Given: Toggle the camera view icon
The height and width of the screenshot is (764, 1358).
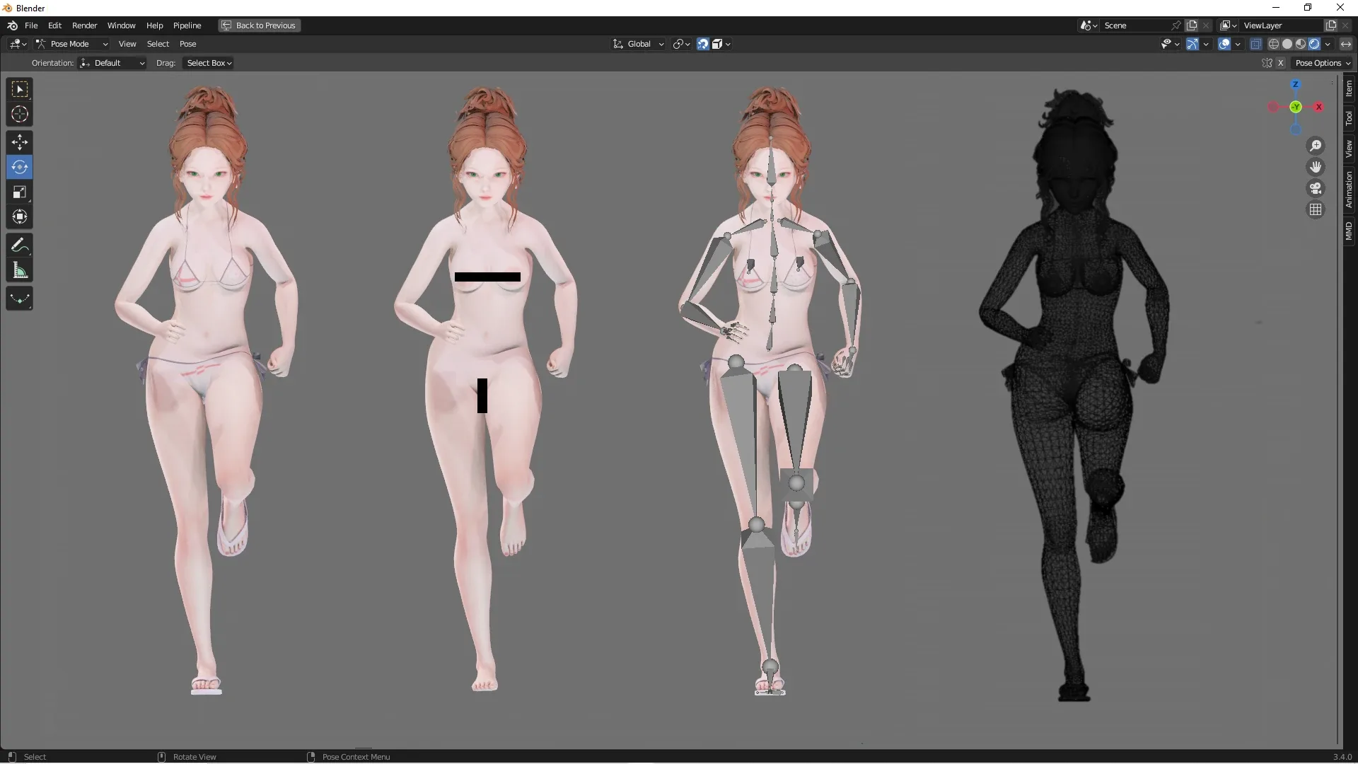Looking at the screenshot, I should (x=1316, y=188).
